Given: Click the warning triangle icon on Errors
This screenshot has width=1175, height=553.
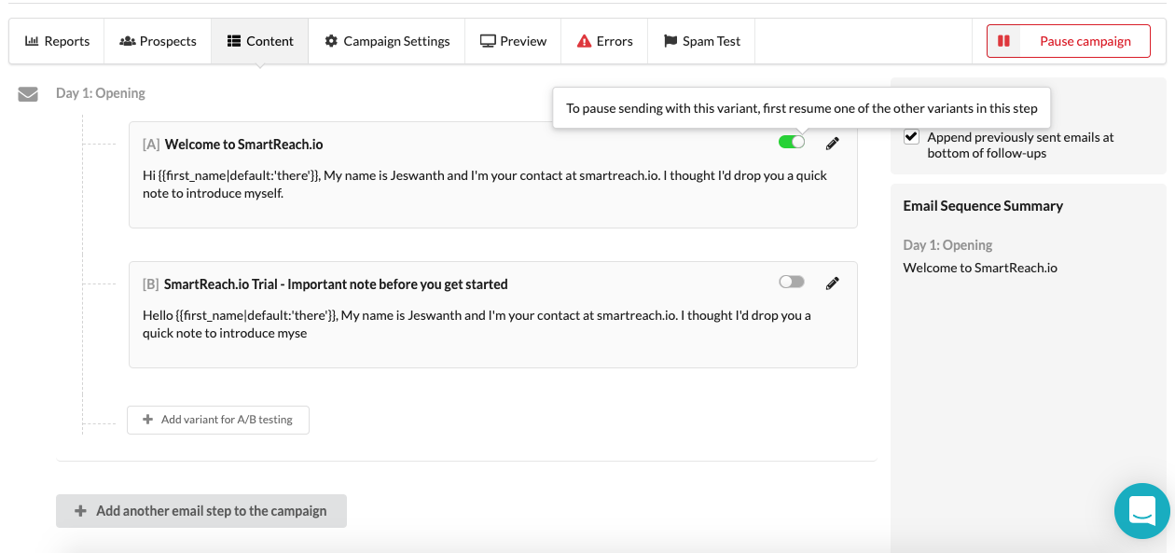Looking at the screenshot, I should (x=584, y=41).
